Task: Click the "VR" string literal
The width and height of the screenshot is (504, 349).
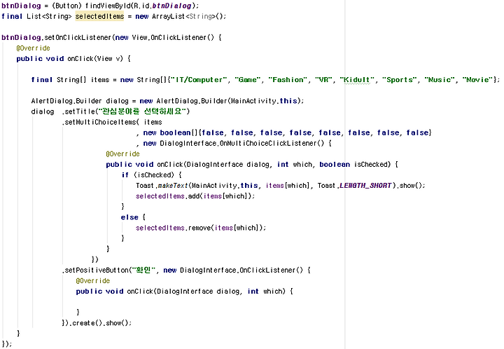Action: pyautogui.click(x=323, y=79)
